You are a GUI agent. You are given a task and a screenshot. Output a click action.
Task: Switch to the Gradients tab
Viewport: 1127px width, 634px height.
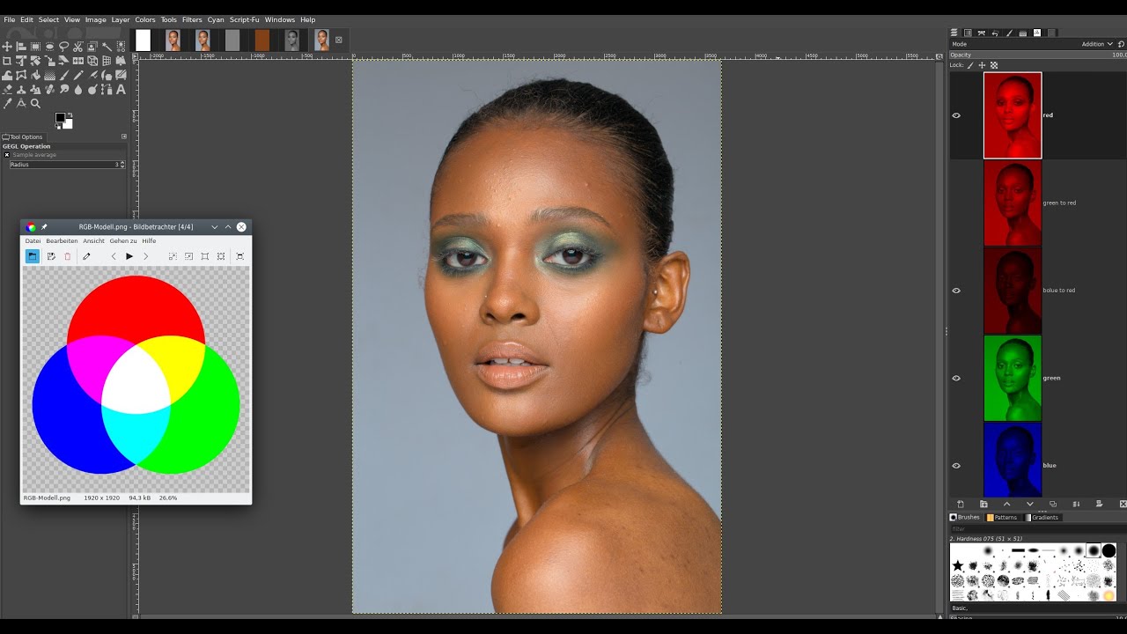pyautogui.click(x=1042, y=518)
